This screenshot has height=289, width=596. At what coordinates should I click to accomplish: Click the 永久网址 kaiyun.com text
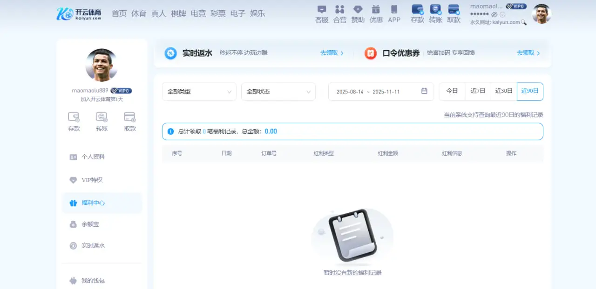[x=495, y=22]
